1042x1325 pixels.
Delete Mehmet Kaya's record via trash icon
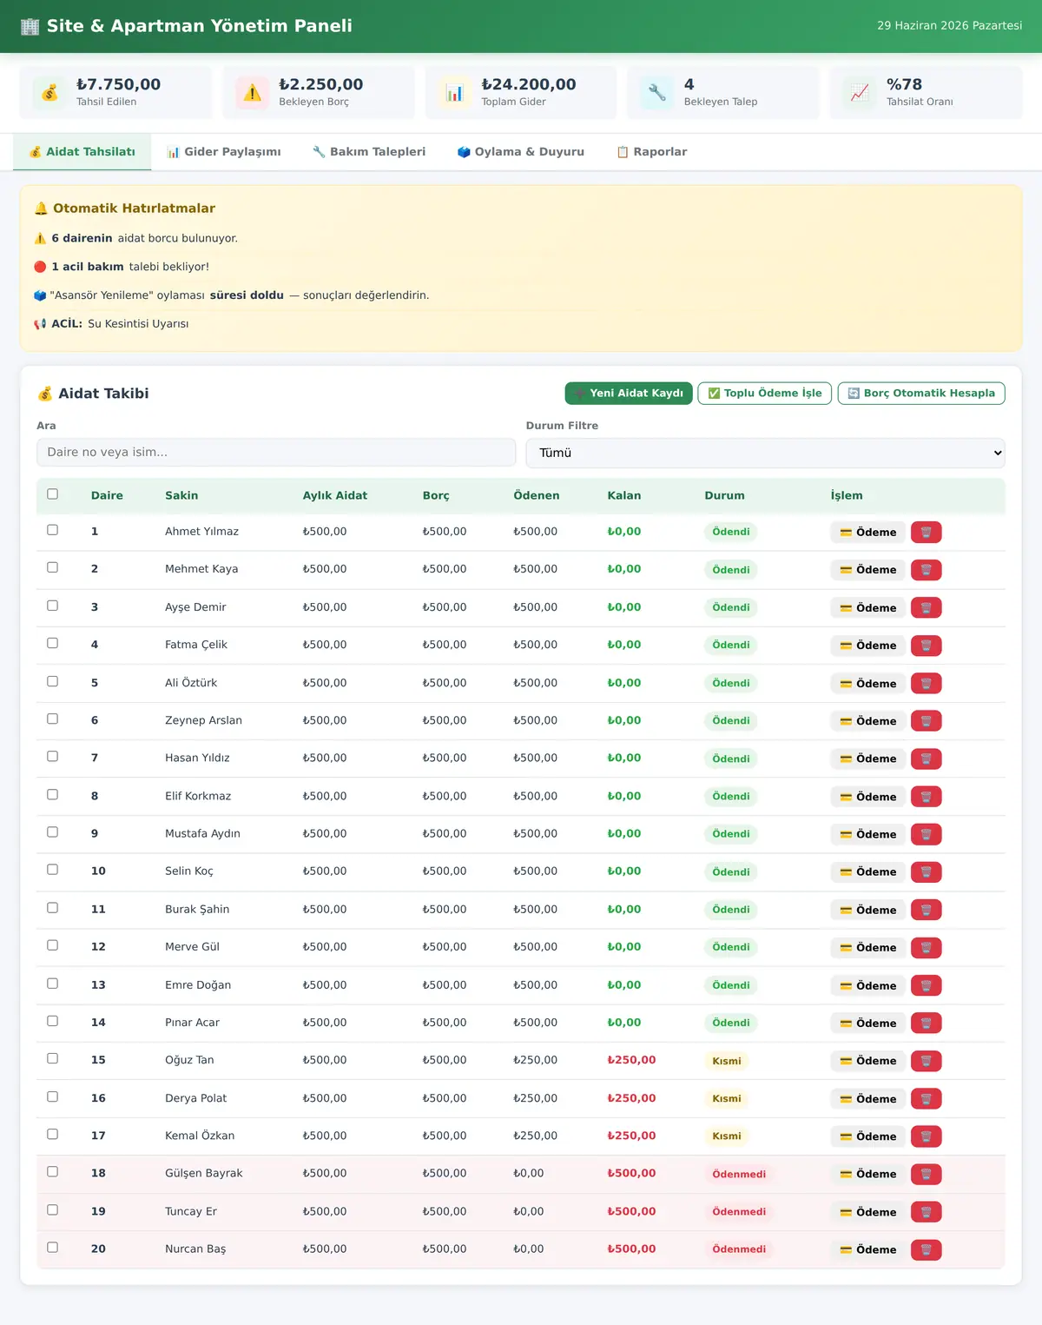pyautogui.click(x=926, y=570)
